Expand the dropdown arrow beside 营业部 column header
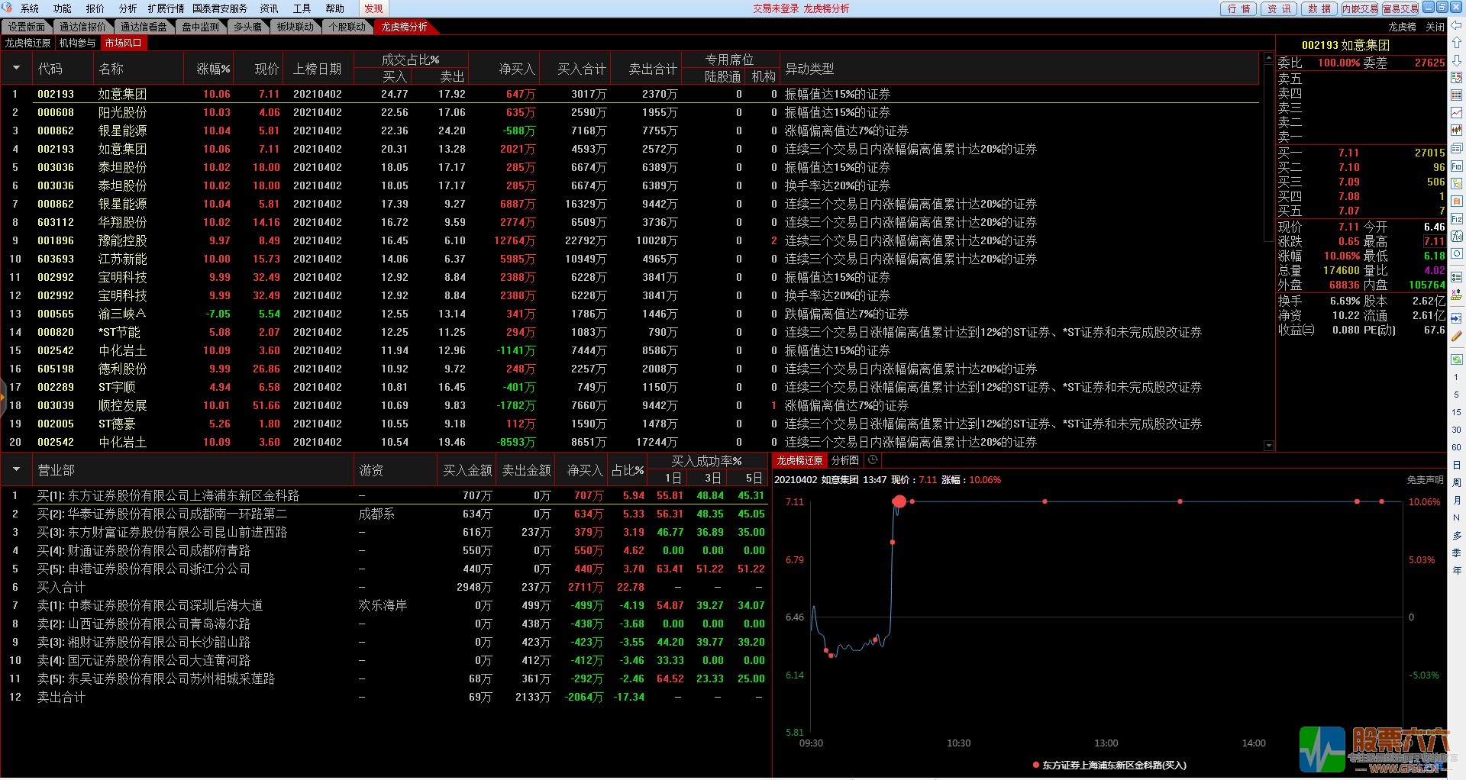The image size is (1466, 780). click(x=16, y=469)
